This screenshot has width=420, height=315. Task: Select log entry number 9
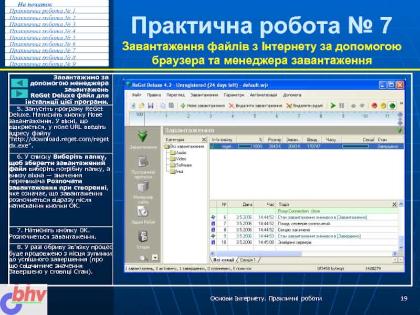pos(304,236)
